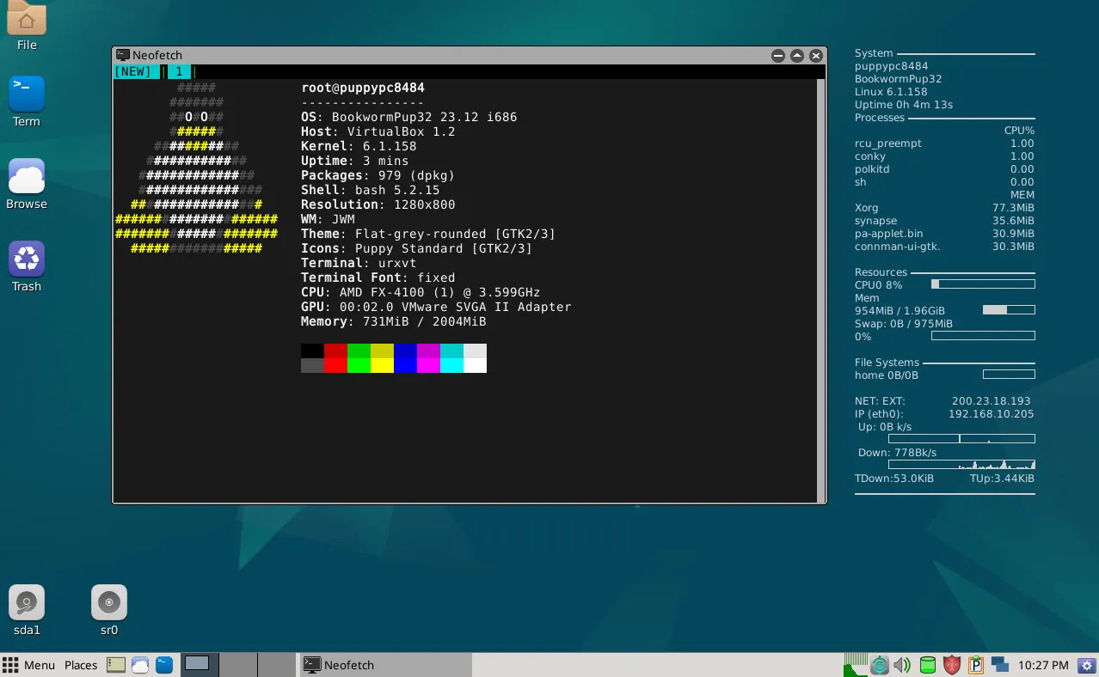The height and width of the screenshot is (677, 1099).
Task: Open the sda1 drive icon
Action: pyautogui.click(x=27, y=602)
